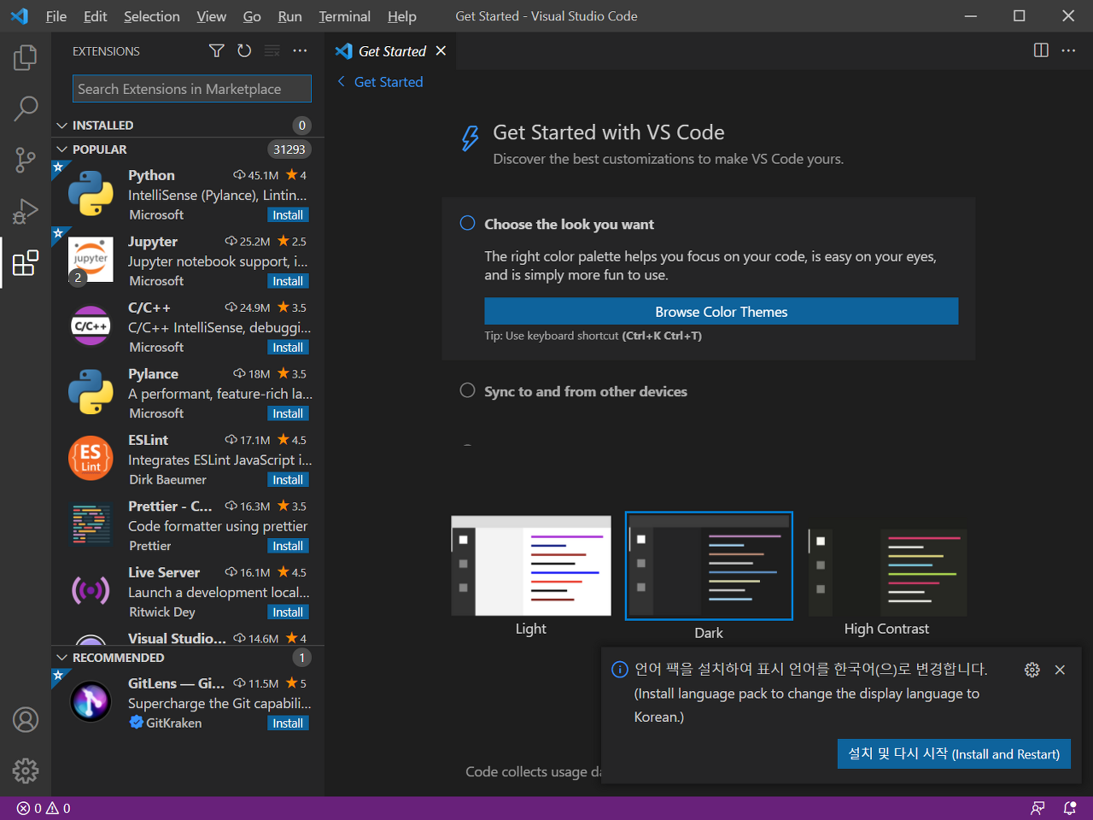Open the feedback icon in status bar
The width and height of the screenshot is (1093, 820).
[1037, 808]
